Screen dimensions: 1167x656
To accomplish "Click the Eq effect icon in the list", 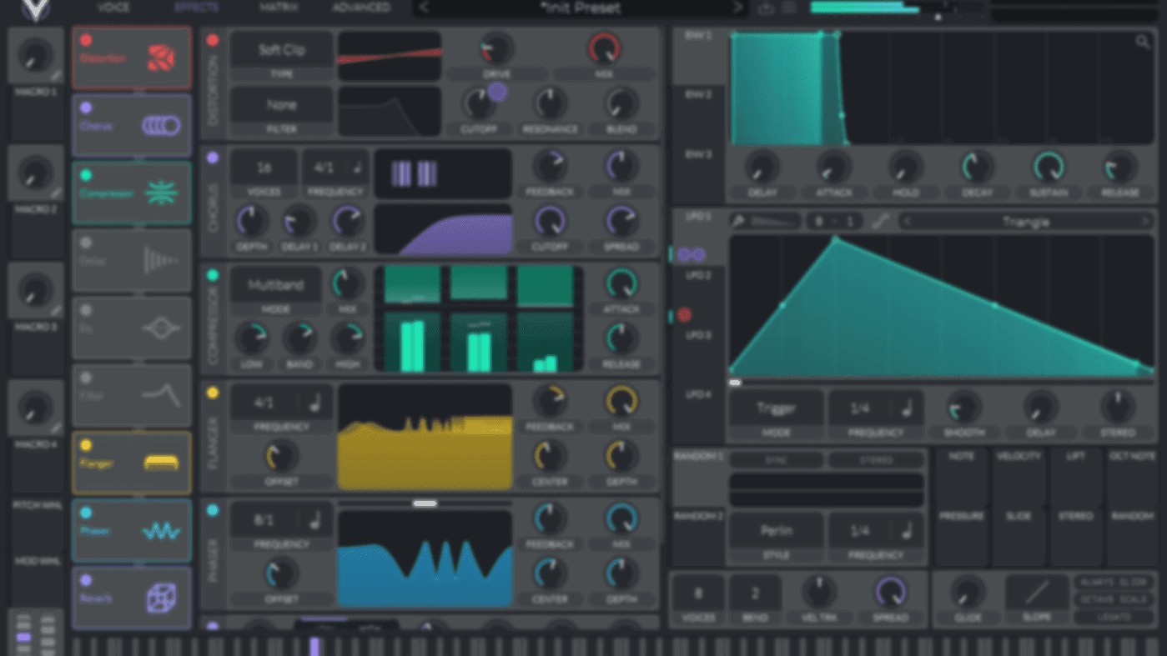I will point(161,328).
